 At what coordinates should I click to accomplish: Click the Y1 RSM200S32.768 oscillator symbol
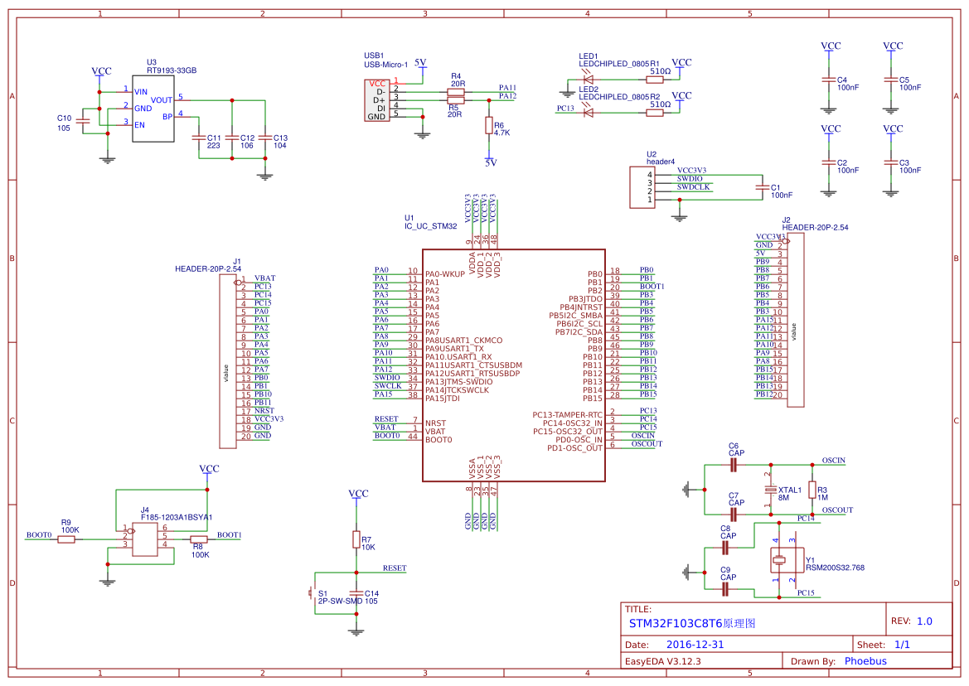click(787, 560)
